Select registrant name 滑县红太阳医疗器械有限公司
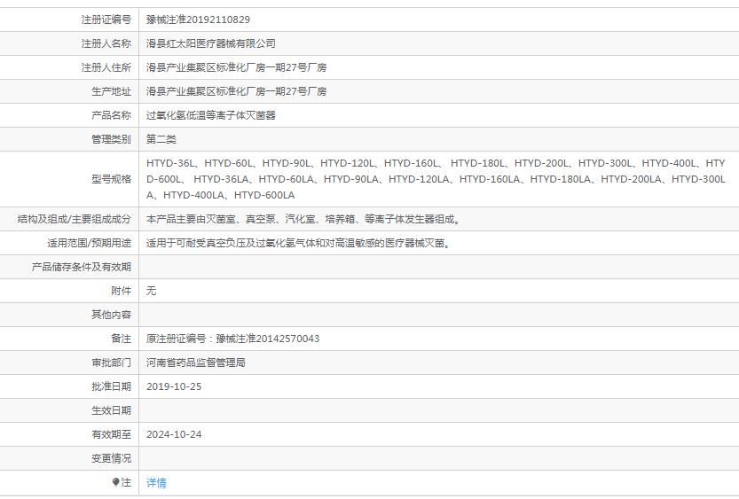The height and width of the screenshot is (499, 739). pyautogui.click(x=211, y=43)
